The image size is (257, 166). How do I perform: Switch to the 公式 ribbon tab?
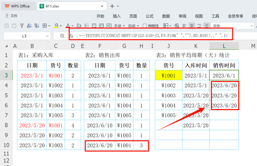(x=150, y=16)
